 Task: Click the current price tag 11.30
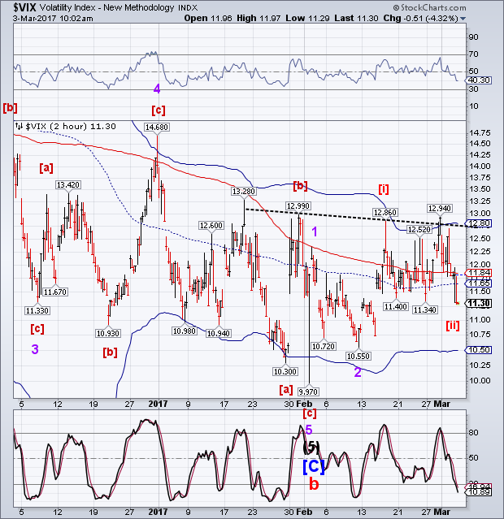480,303
